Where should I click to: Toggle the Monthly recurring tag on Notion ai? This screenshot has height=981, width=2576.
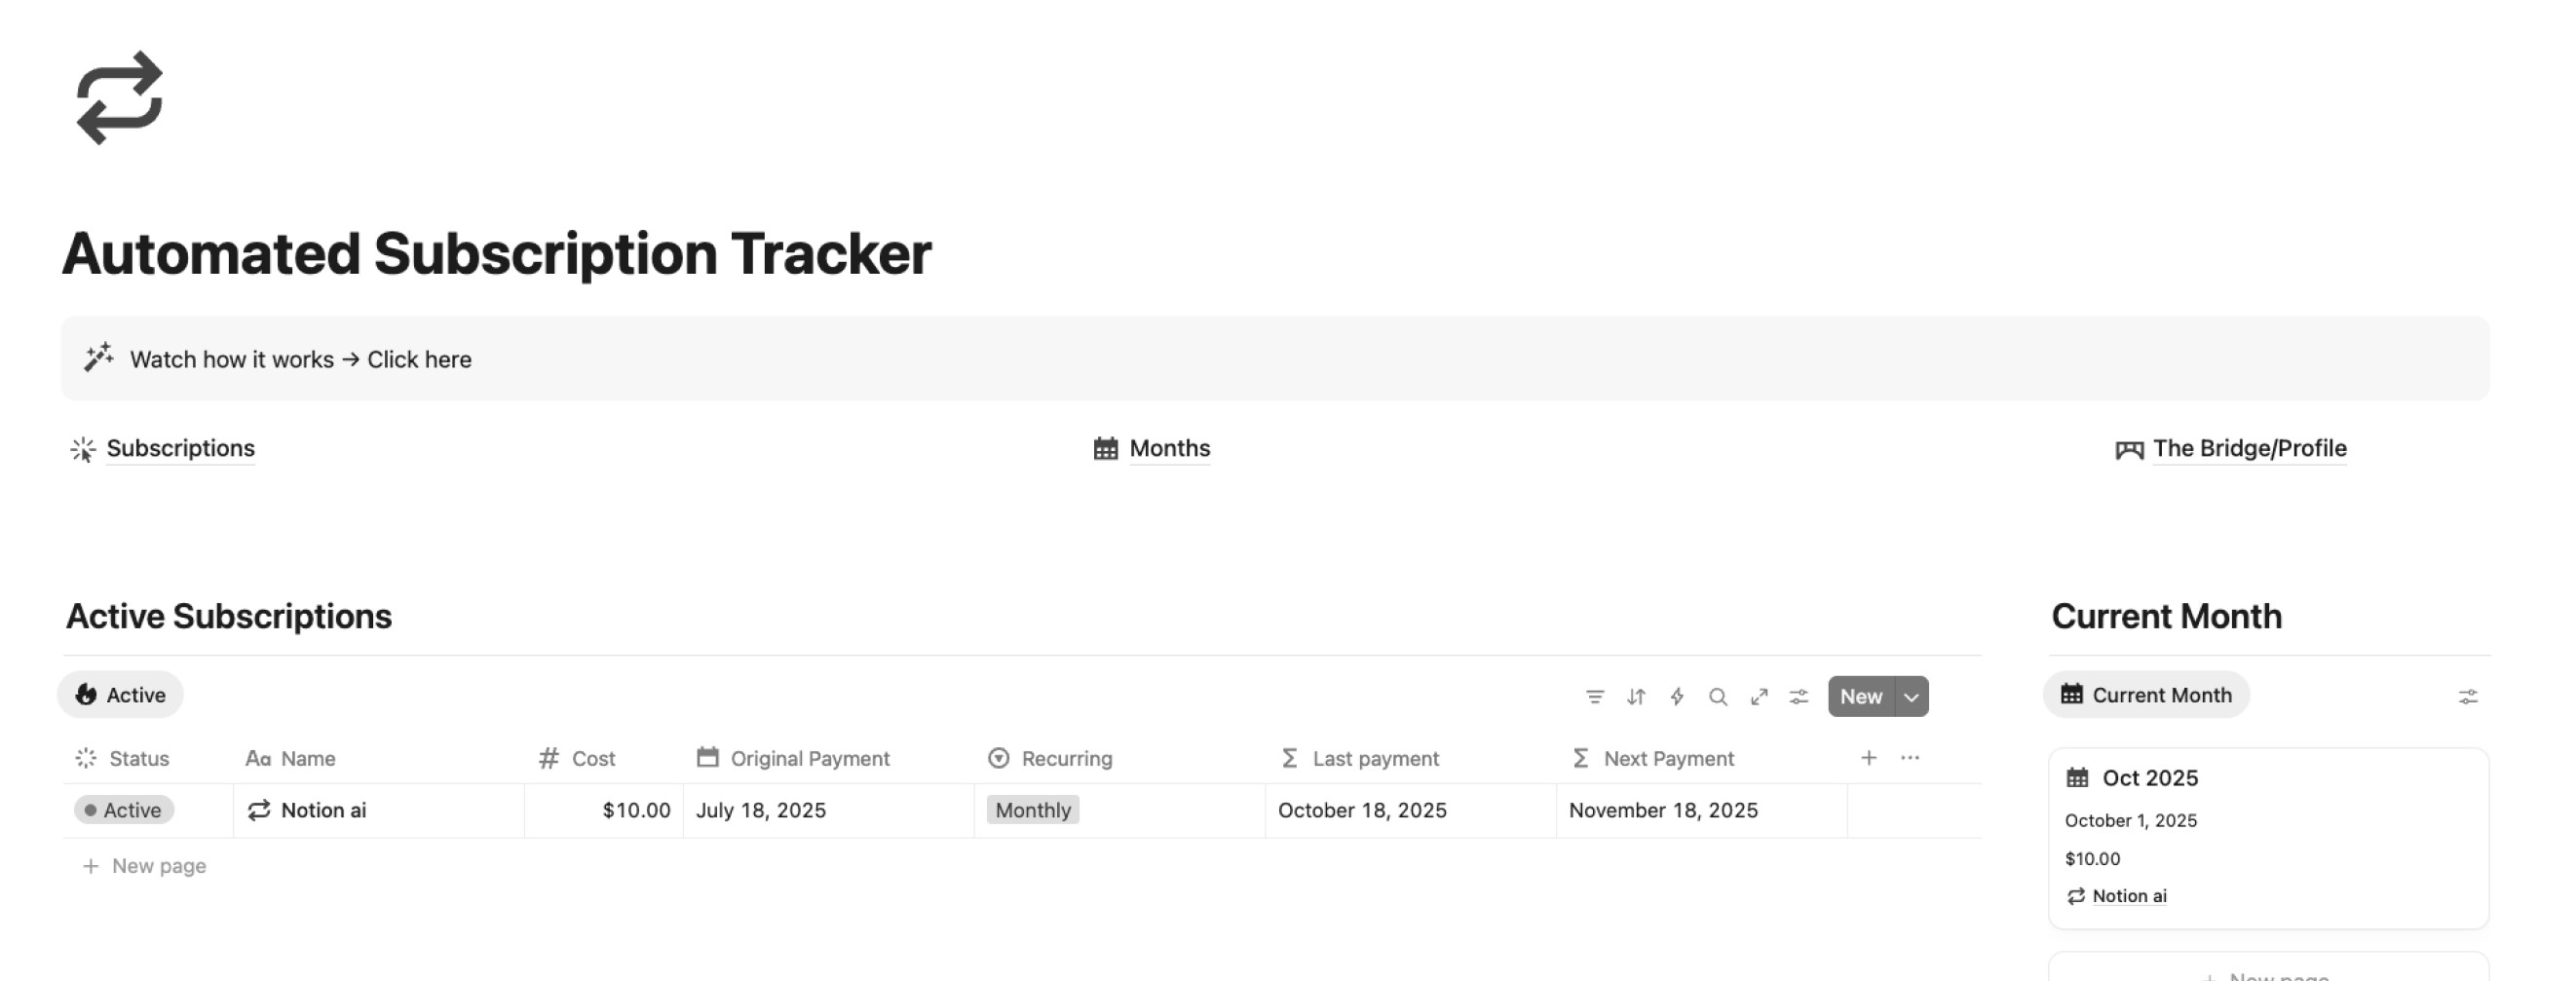click(1032, 810)
